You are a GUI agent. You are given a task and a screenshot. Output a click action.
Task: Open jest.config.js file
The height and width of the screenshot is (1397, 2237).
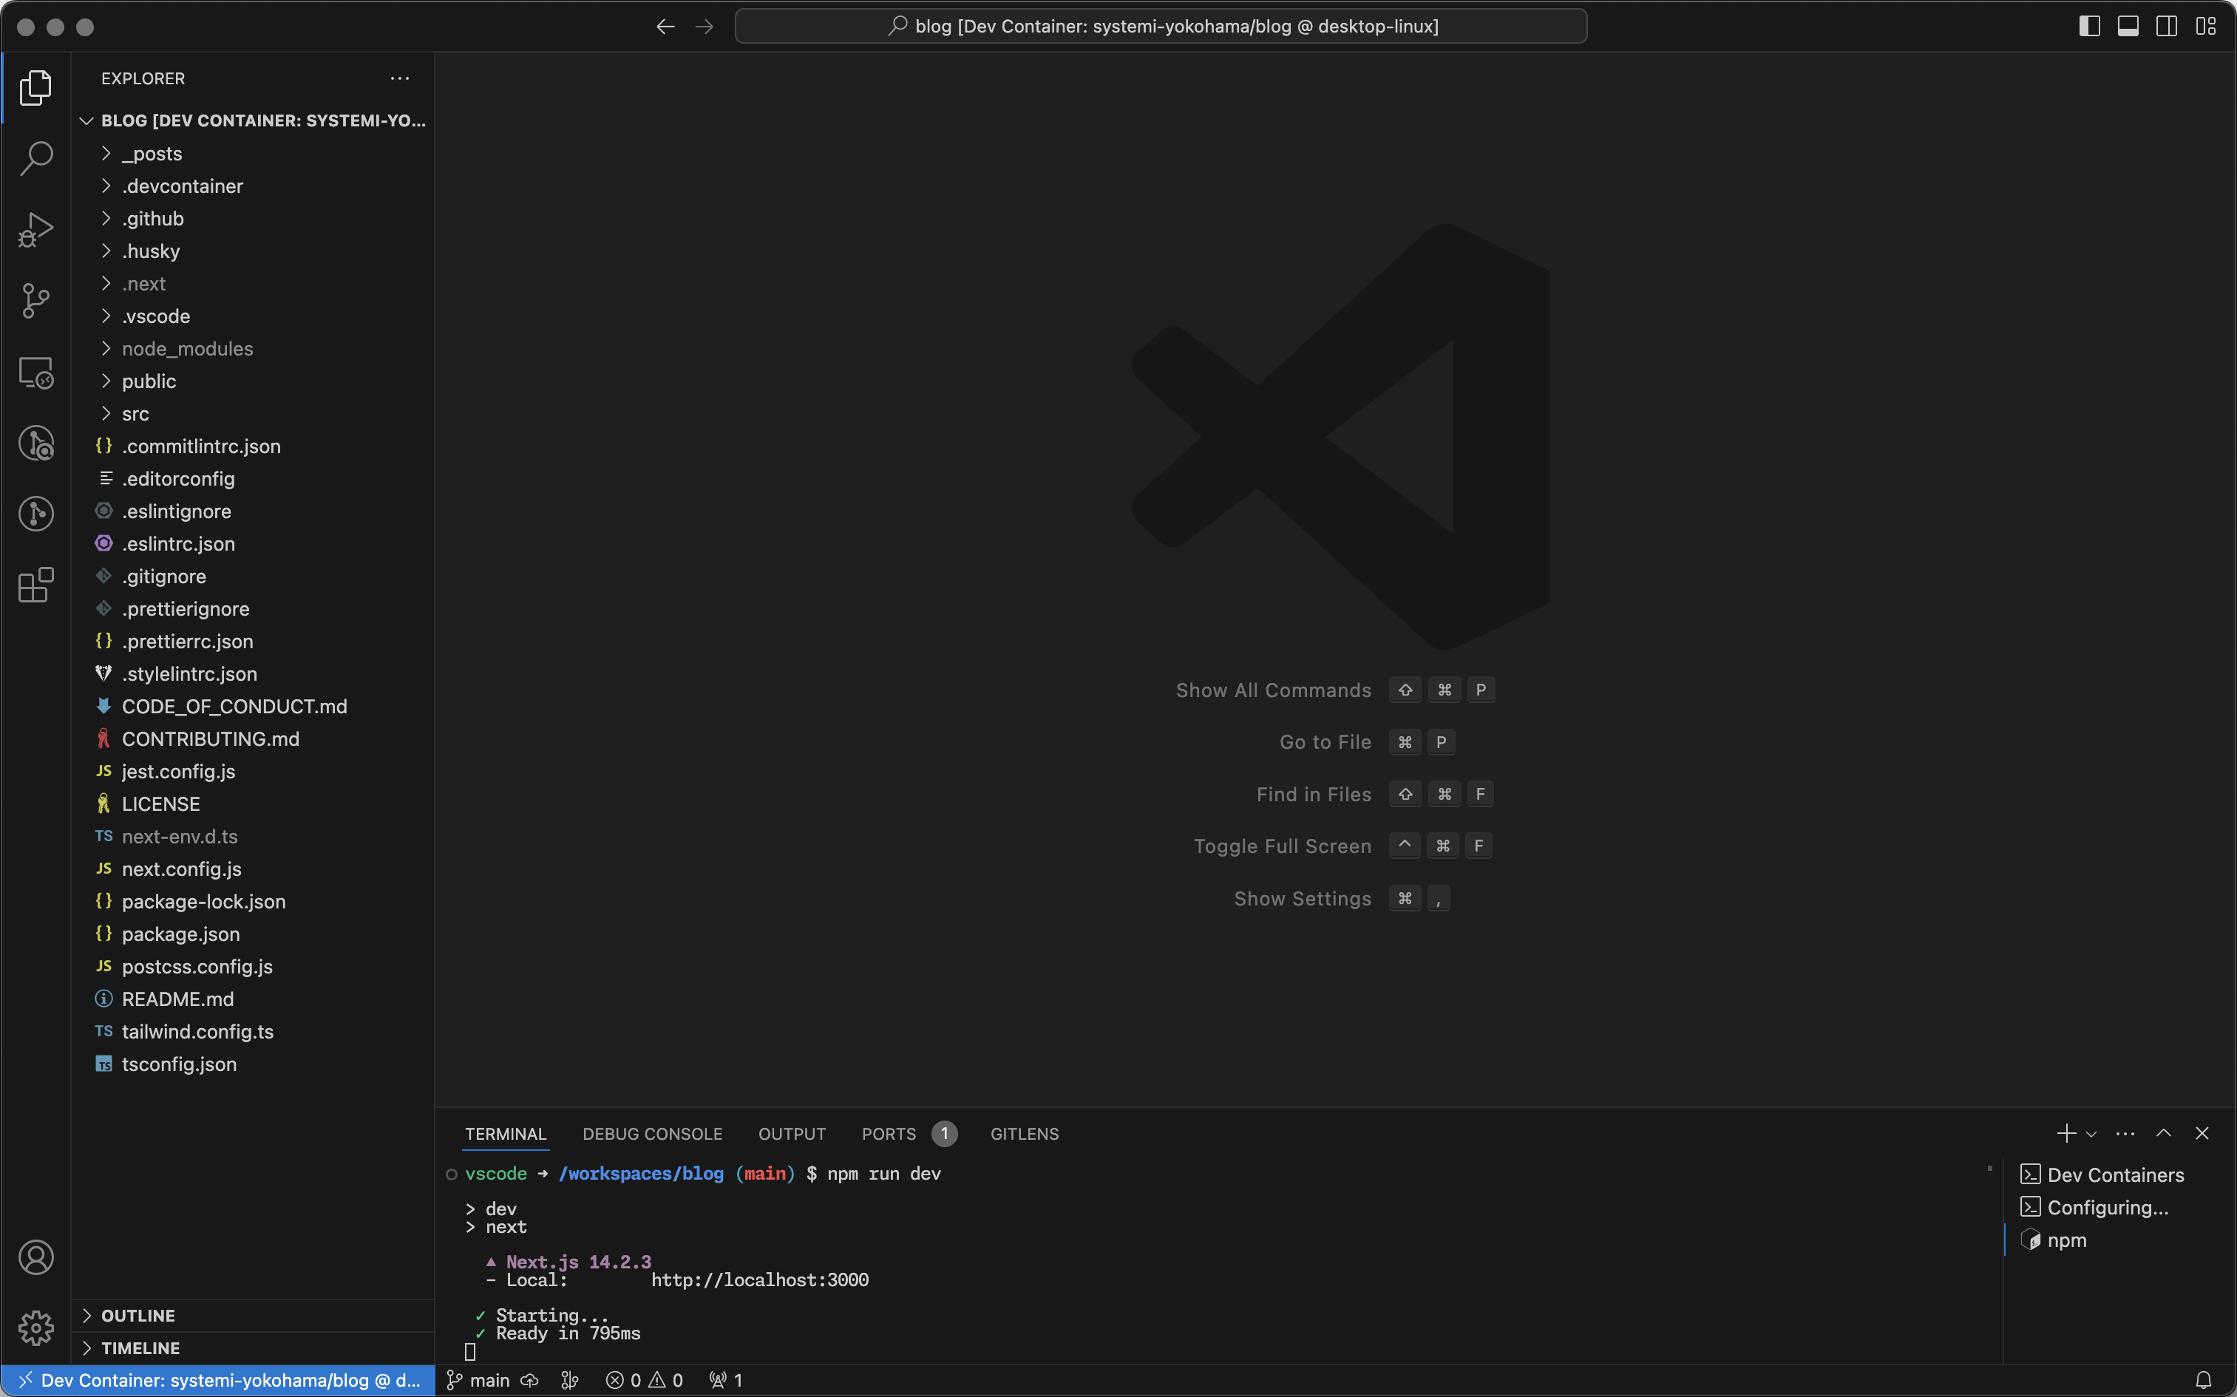tap(252, 772)
